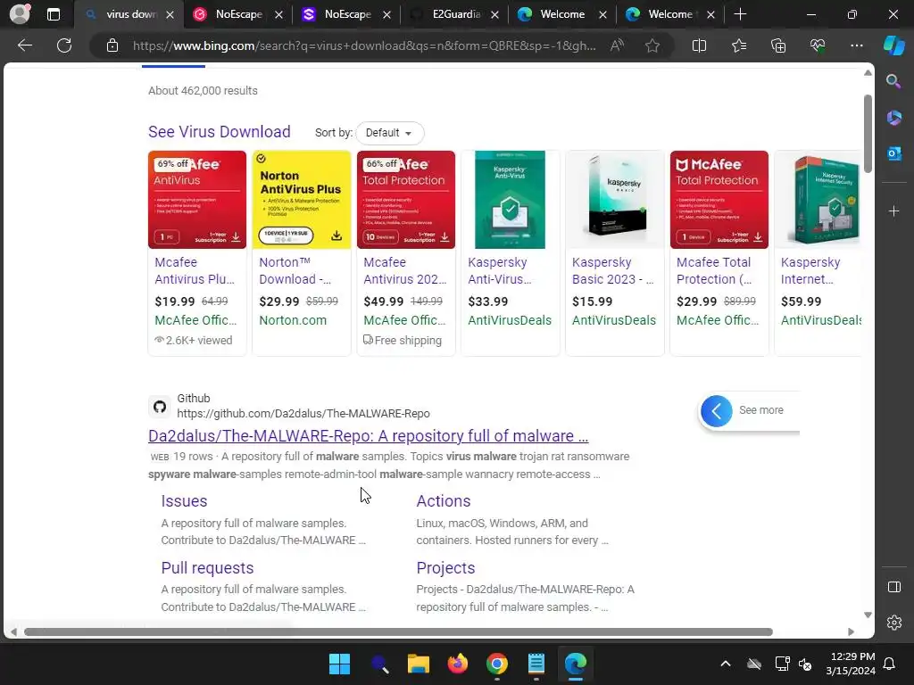Open taskbar Search magnifier

click(379, 664)
